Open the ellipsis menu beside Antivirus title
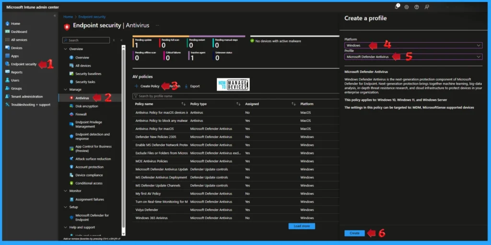The width and height of the screenshot is (491, 245). click(157, 25)
